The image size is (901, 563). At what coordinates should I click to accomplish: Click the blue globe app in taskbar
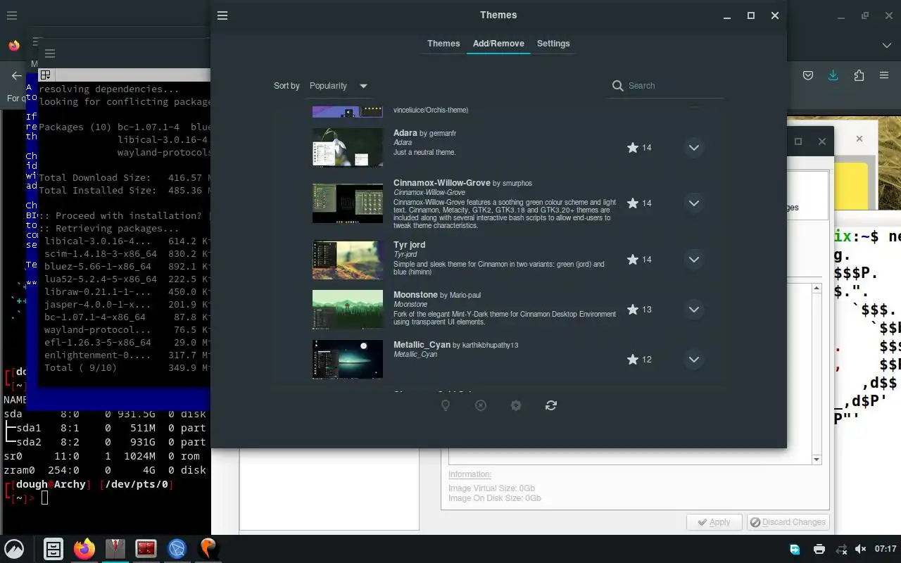tap(177, 549)
